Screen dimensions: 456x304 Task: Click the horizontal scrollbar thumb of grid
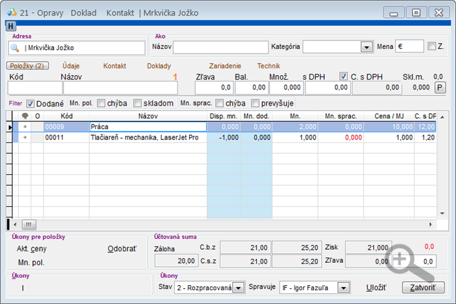click(x=29, y=224)
